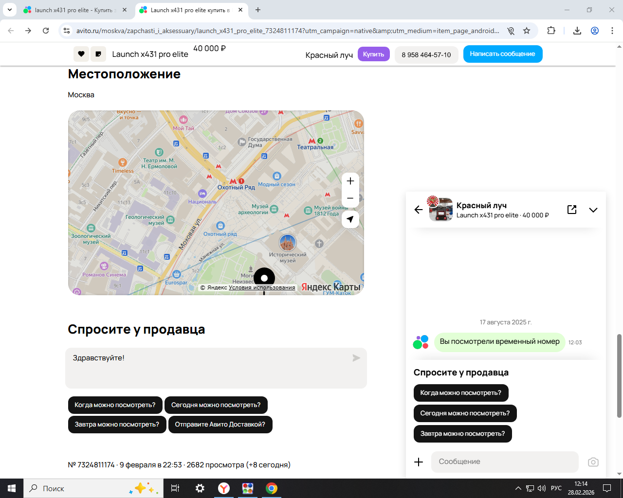The height and width of the screenshot is (498, 623).
Task: Click the volume icon in system tray
Action: [x=542, y=488]
